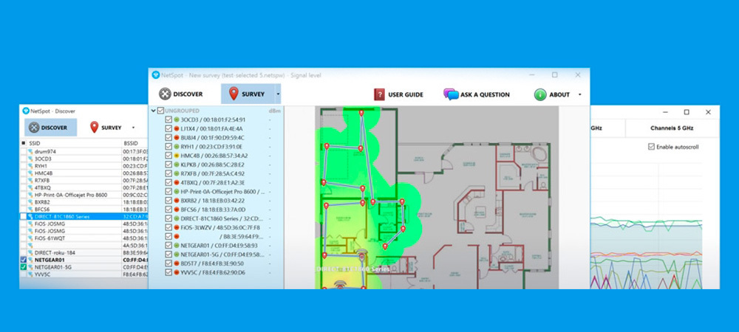
Task: Click the NetSpot logo in the Discover window title bar
Action: (x=27, y=111)
